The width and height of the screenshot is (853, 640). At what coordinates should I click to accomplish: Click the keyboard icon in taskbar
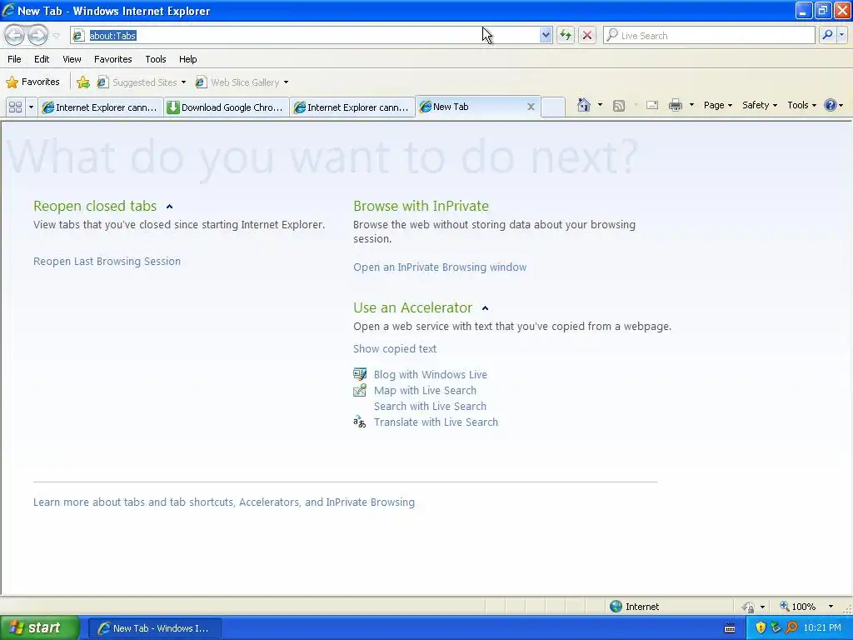tap(730, 628)
